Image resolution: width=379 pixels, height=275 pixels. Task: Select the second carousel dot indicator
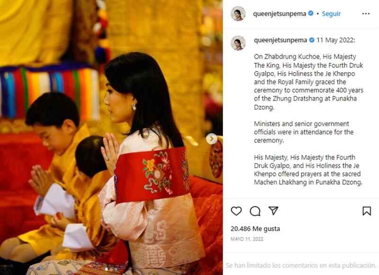[x=111, y=269]
